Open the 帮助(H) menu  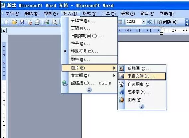pyautogui.click(x=167, y=14)
